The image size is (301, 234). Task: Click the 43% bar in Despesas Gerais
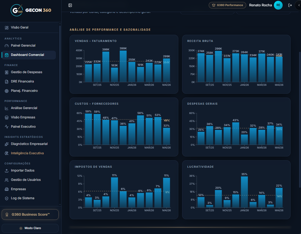click(x=236, y=133)
